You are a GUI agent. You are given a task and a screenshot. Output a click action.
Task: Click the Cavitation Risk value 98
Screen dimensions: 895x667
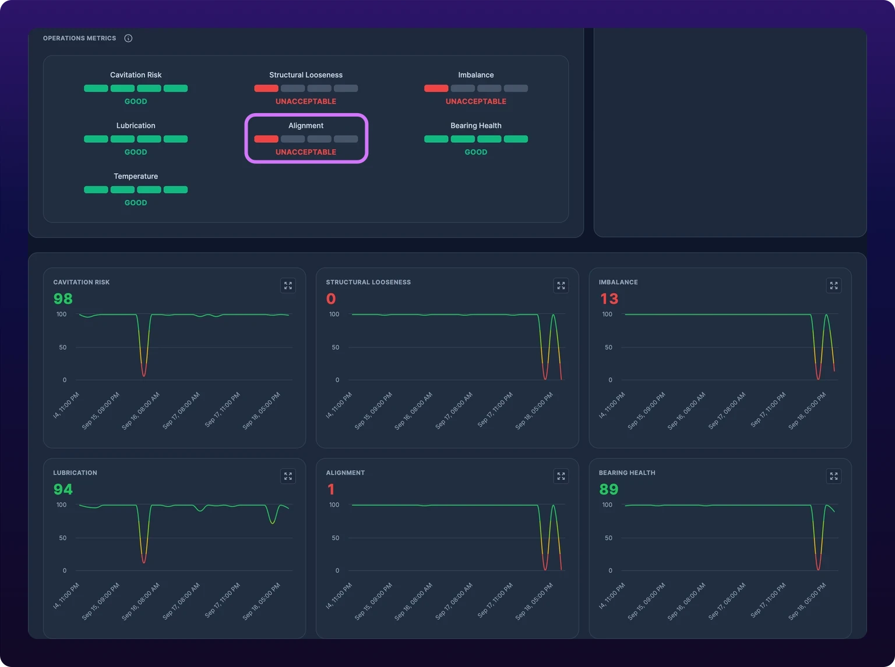(63, 299)
